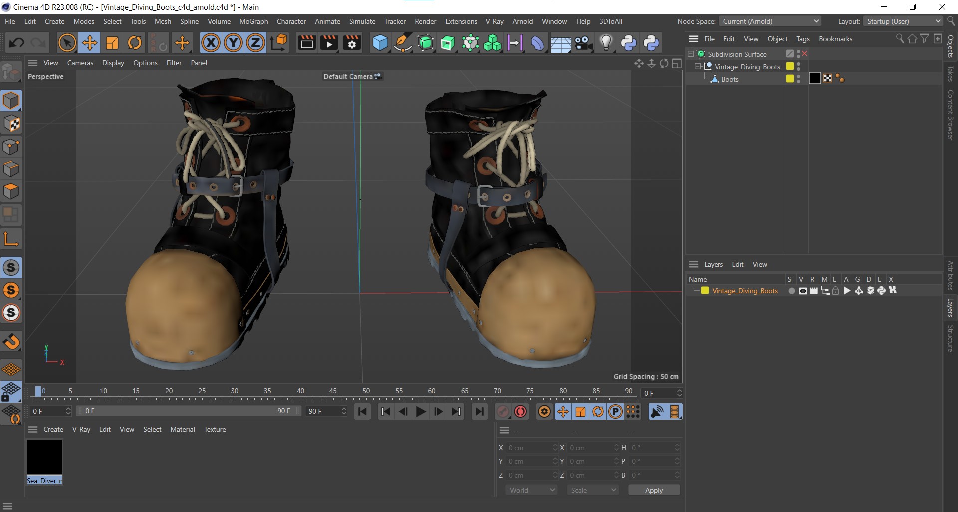Image resolution: width=958 pixels, height=512 pixels.
Task: Click the H rotation input field
Action: (654, 448)
